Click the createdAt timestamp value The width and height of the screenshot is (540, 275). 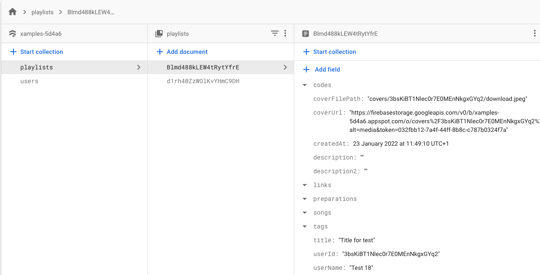(401, 144)
